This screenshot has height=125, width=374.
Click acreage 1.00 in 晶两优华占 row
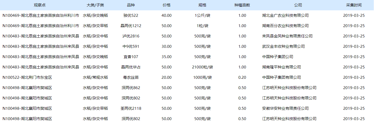tap(242, 67)
